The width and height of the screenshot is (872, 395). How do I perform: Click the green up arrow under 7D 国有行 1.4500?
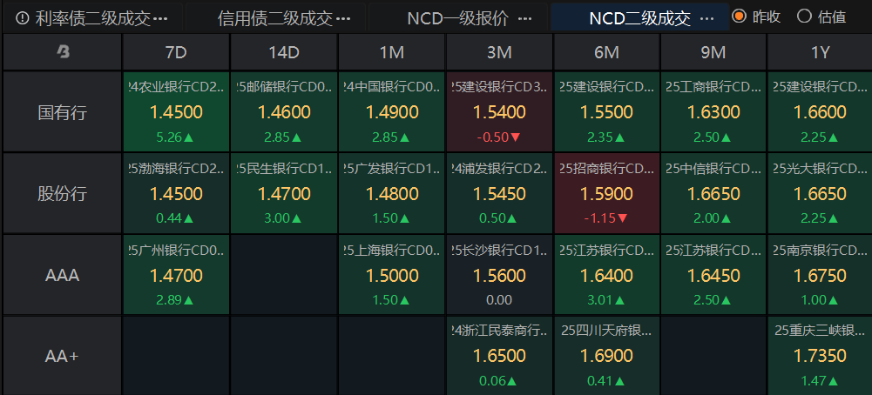(188, 137)
